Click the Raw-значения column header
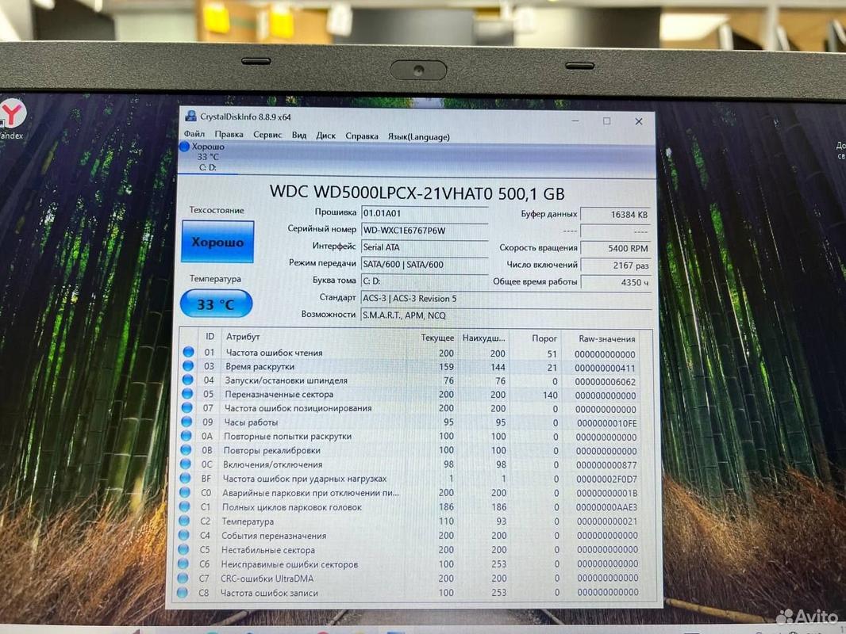The image size is (846, 634). coord(607,339)
